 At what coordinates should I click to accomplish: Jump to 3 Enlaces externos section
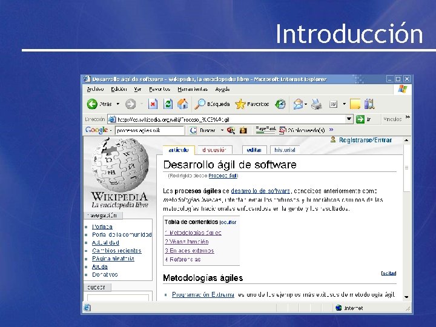(x=190, y=251)
